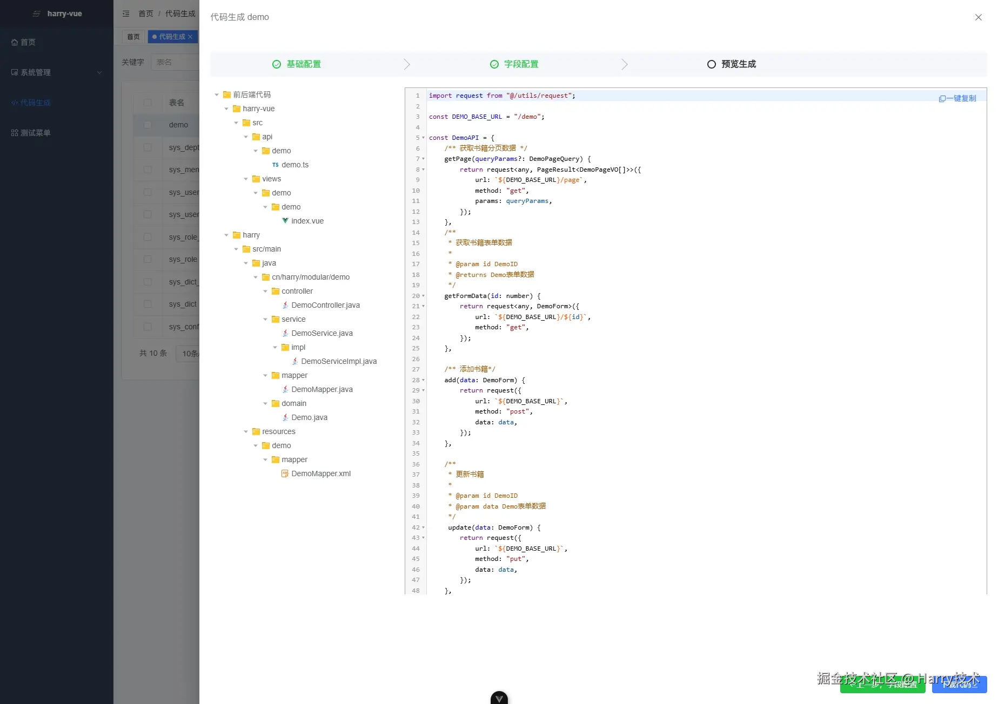Check the sys_men row checkbox
Screen dimensions: 998x704
[148, 170]
